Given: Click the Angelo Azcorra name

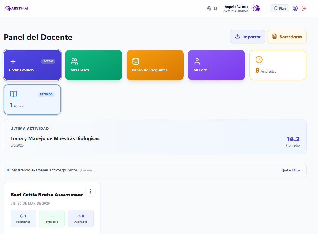Looking at the screenshot, I should (x=236, y=7).
